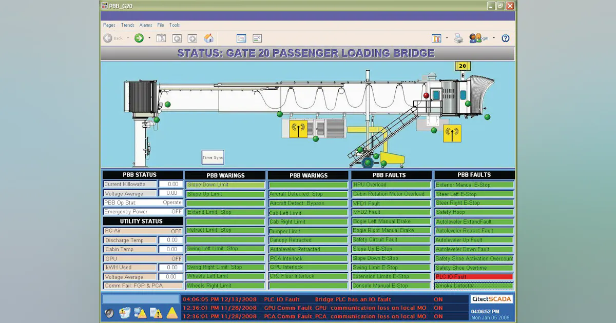
Task: Open the Home page icon
Action: coord(209,38)
